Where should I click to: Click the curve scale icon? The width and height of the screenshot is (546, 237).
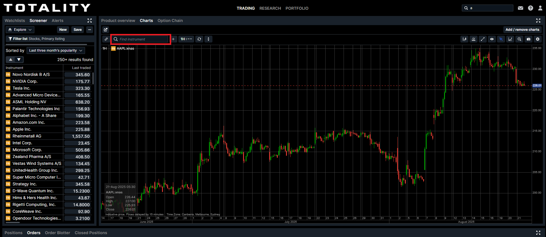click(510, 39)
